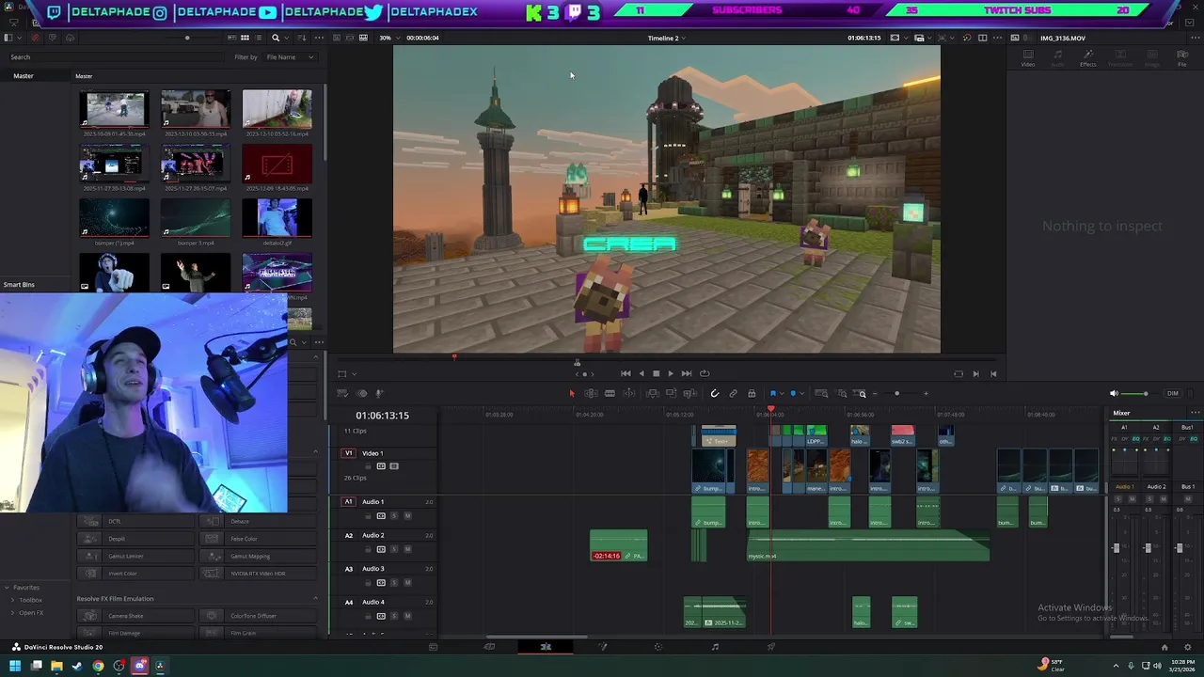Open the Cut page icon

pos(489,647)
